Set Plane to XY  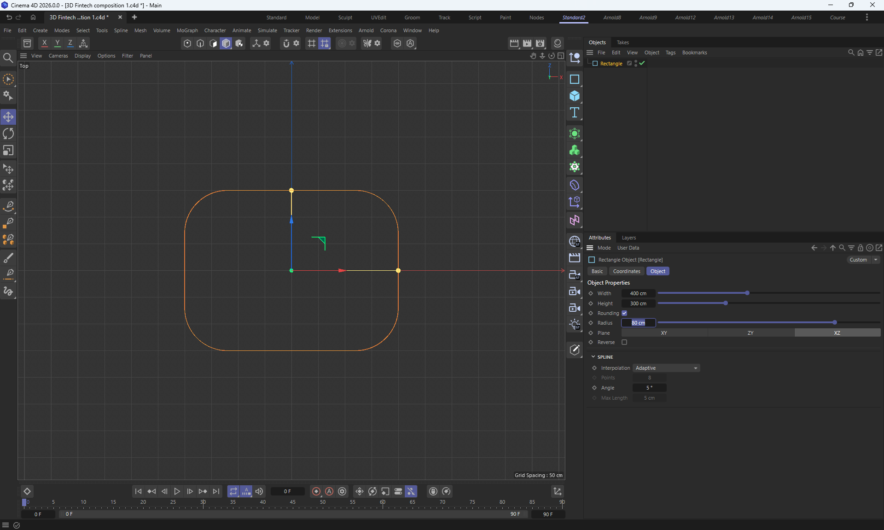pos(664,332)
